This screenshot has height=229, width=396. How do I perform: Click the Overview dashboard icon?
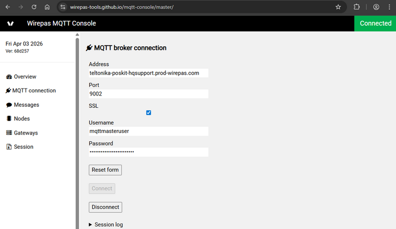(x=9, y=77)
